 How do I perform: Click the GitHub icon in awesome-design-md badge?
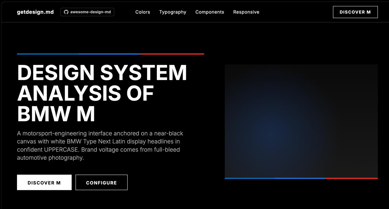pyautogui.click(x=66, y=12)
